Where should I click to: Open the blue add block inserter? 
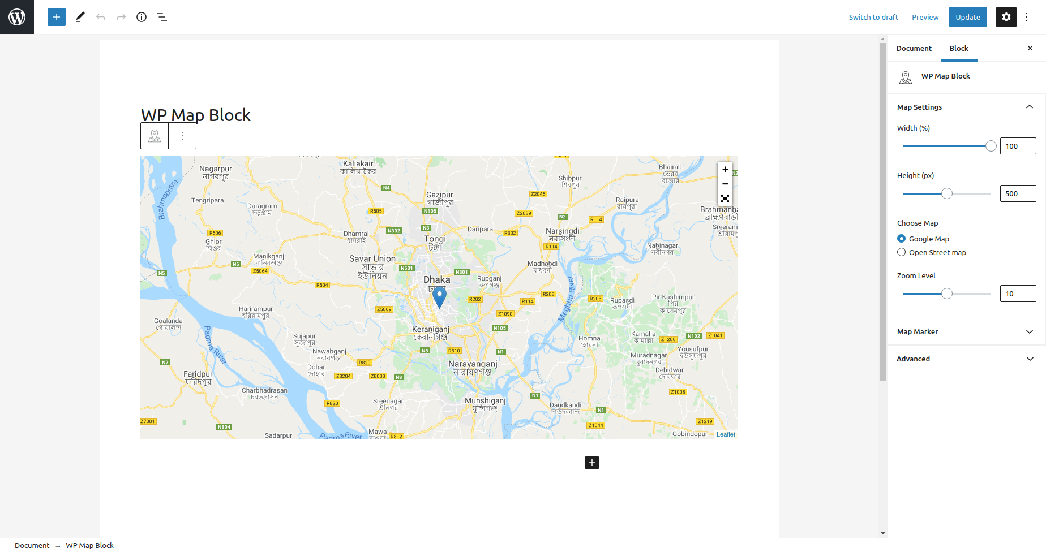pos(57,17)
